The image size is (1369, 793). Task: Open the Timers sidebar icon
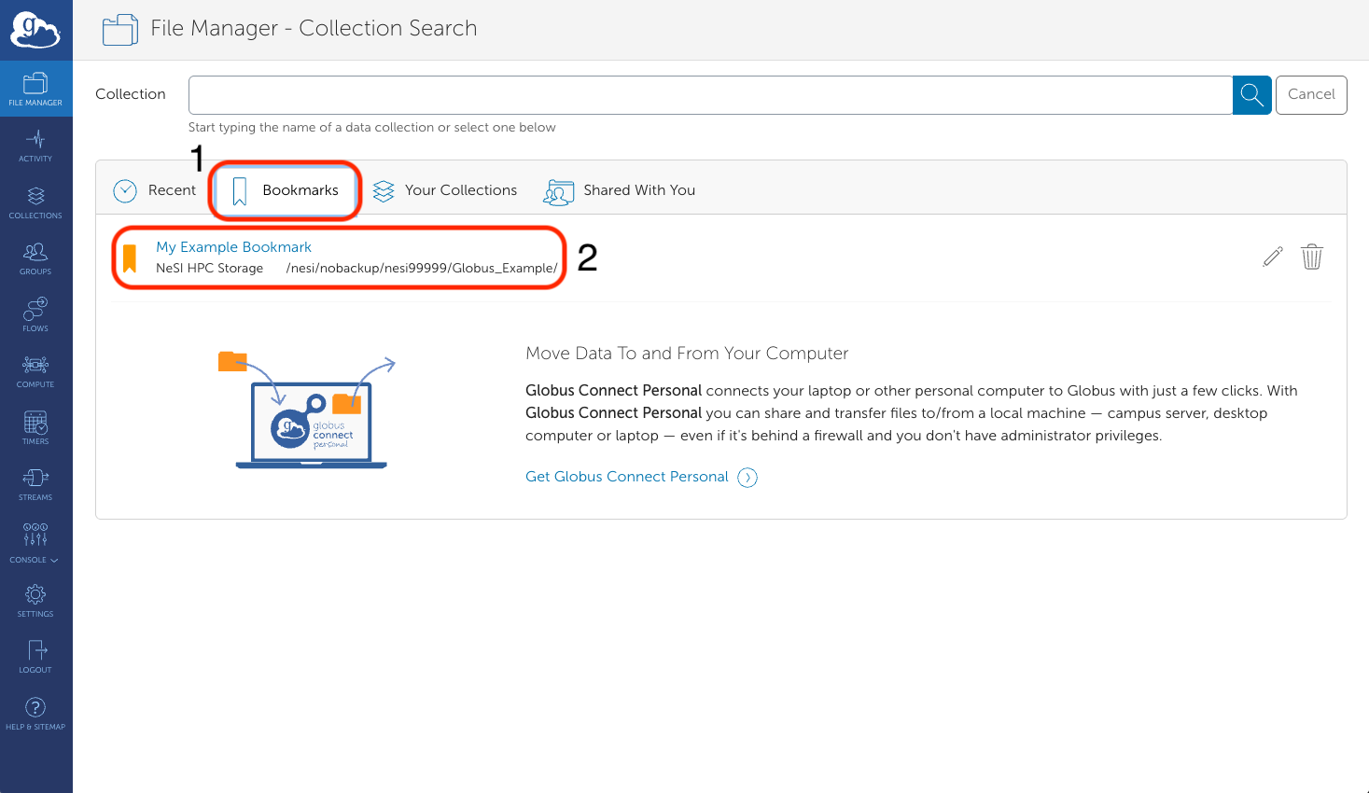35,427
